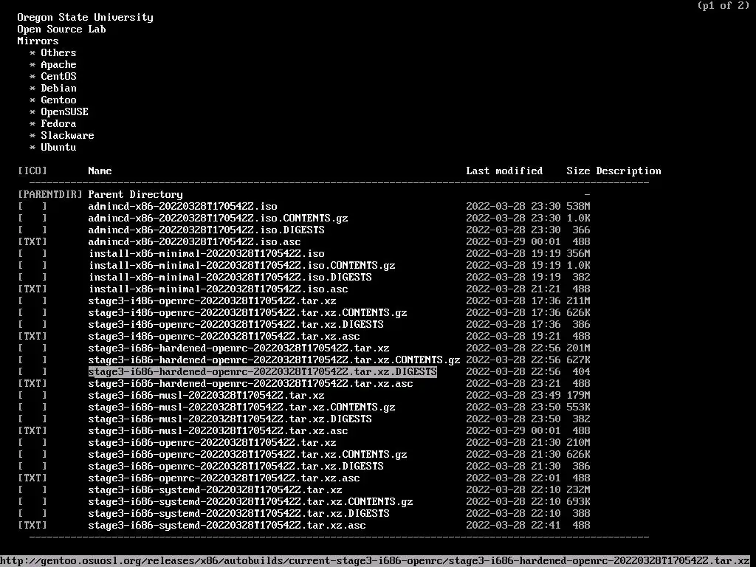Open stage3-i686-openrc tar.xz.CONTENTS.gz link
Screen dimensions: 756x567
point(247,454)
